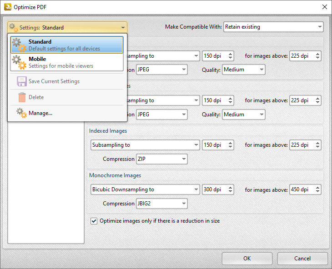Click the Cancel button
This screenshot has width=332, height=269.
tap(302, 259)
